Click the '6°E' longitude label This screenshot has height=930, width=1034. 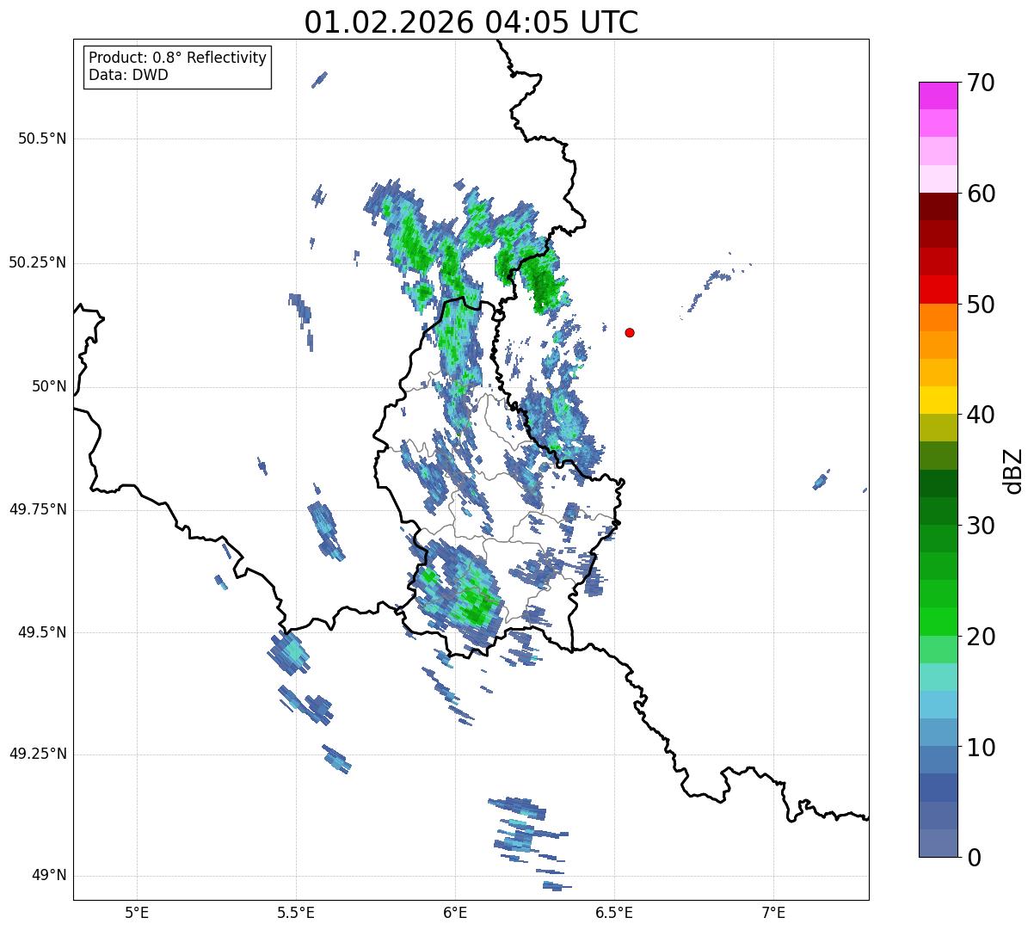point(455,913)
